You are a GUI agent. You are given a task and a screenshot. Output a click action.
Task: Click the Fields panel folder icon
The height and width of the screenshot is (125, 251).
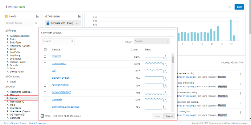point(7,16)
